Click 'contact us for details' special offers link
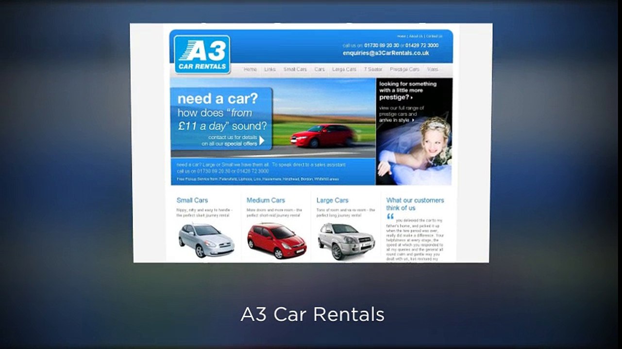This screenshot has height=349, width=622. 230,141
